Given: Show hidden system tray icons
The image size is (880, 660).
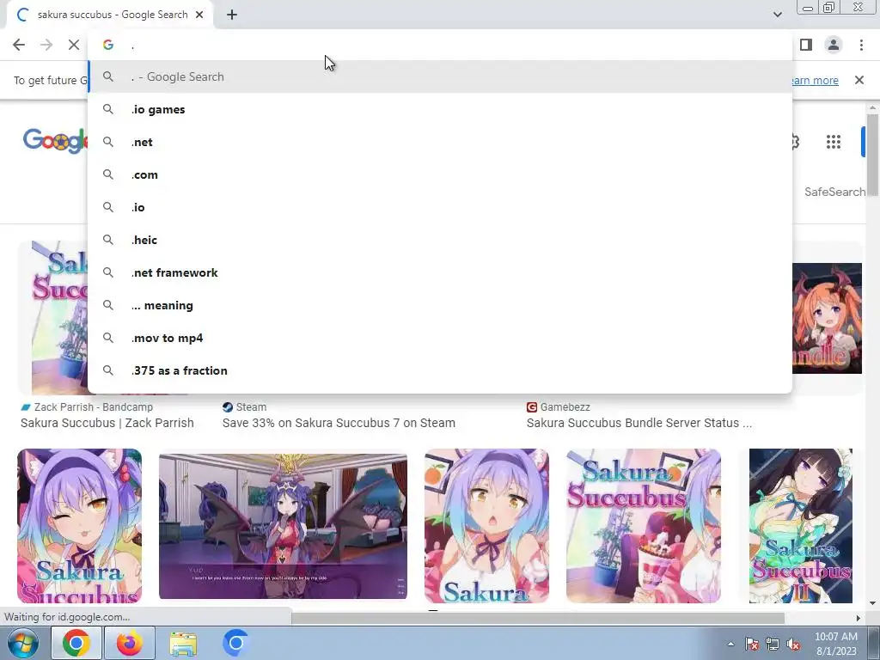Looking at the screenshot, I should pos(730,644).
